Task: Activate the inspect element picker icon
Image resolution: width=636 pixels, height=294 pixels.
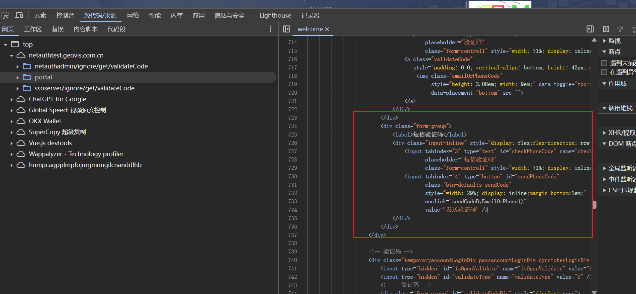Action: [5, 16]
